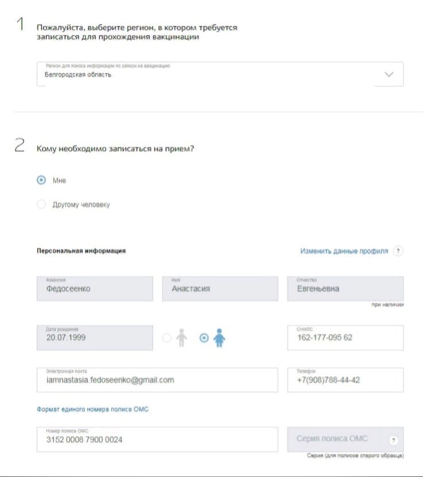Click help icon next to Изменить данные профиля
This screenshot has width=423, height=477.
pyautogui.click(x=398, y=251)
